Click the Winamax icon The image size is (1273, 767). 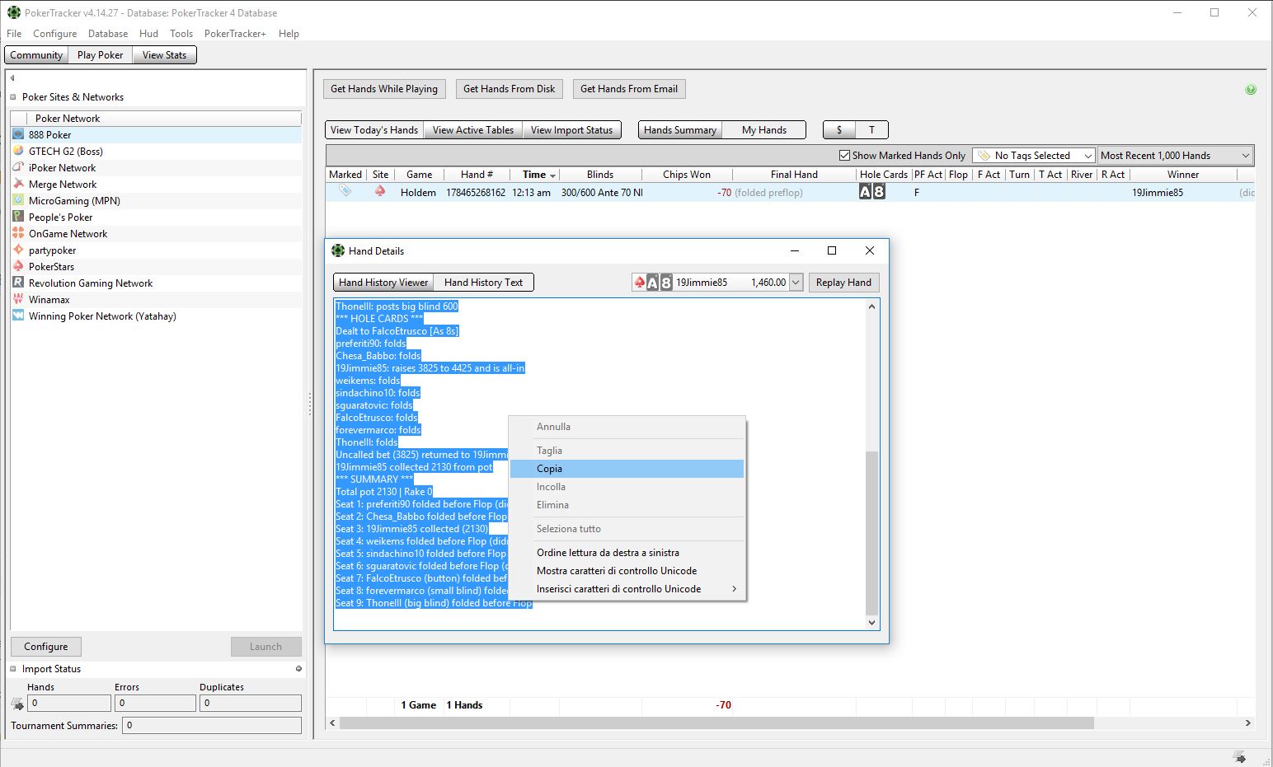click(x=18, y=299)
